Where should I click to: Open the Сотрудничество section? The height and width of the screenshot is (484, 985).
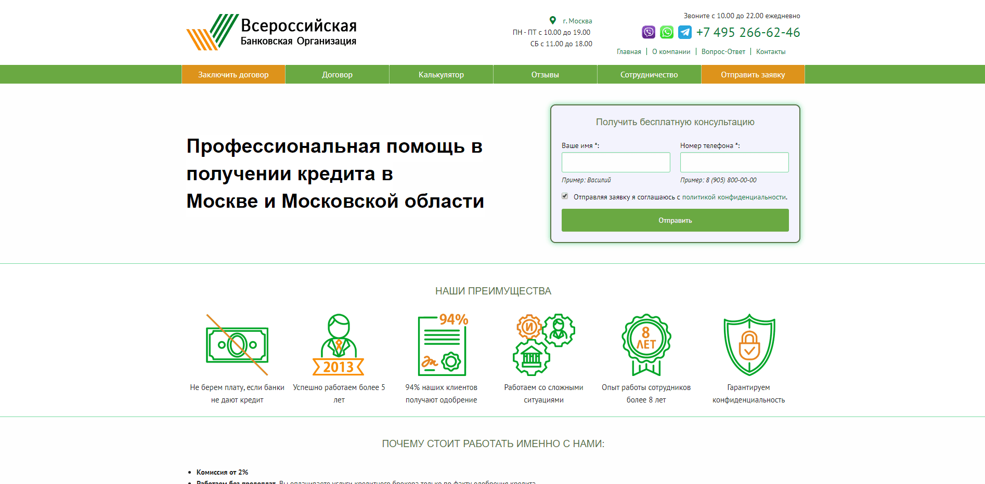(x=649, y=74)
